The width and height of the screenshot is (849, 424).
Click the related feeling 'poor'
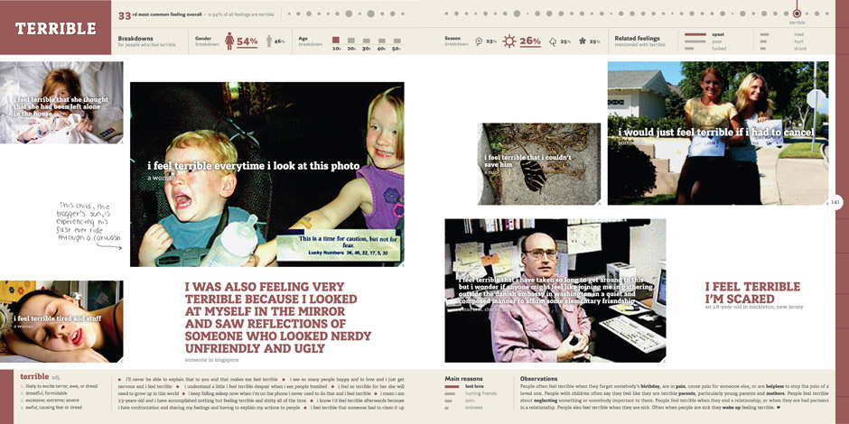pyautogui.click(x=717, y=41)
